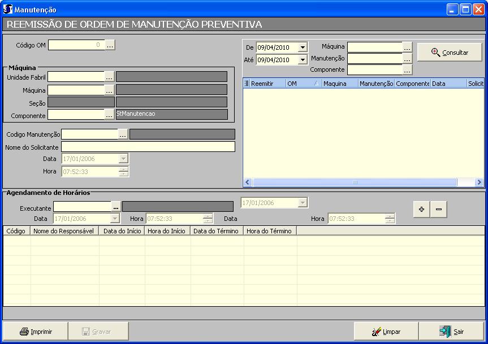Image resolution: width=488 pixels, height=344 pixels.
Task: Click the minus button to remove schedule
Action: point(438,209)
